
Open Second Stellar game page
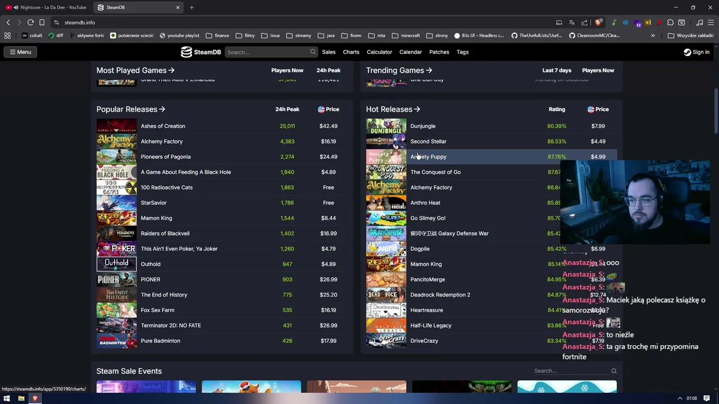click(429, 141)
